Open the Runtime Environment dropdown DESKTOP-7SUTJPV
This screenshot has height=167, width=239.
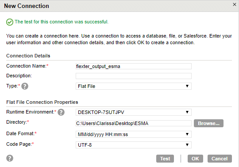(x=134, y=112)
